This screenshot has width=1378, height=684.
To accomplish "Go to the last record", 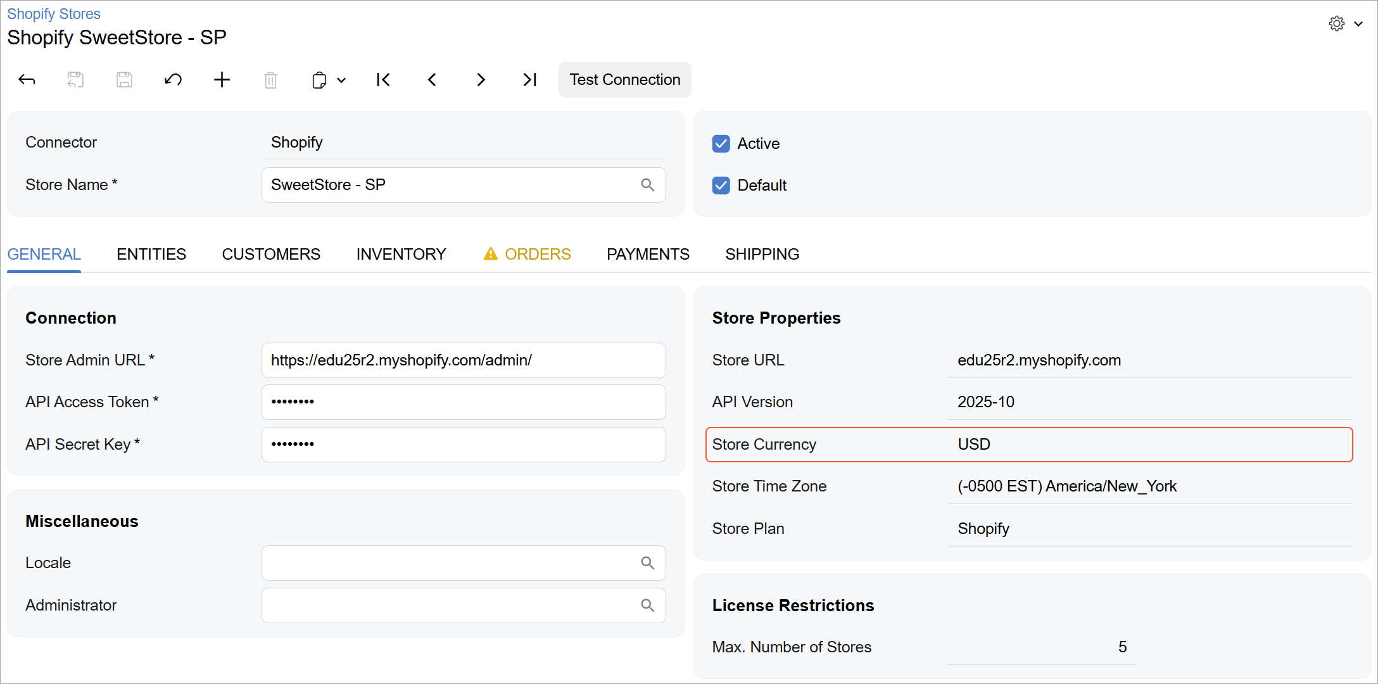I will pyautogui.click(x=529, y=80).
